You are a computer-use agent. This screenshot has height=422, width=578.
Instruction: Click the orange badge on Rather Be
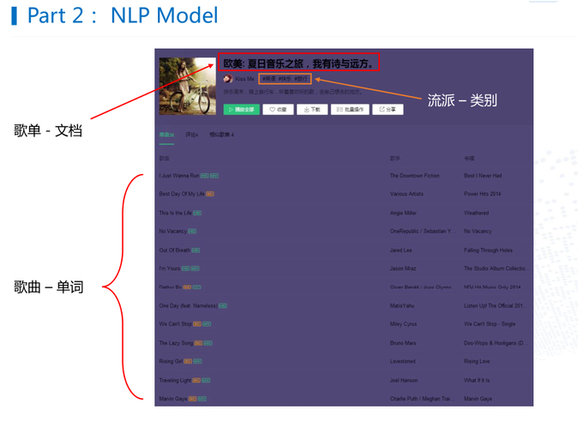187,287
